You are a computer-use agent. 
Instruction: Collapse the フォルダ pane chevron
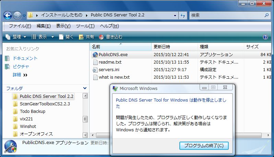pos(85,88)
